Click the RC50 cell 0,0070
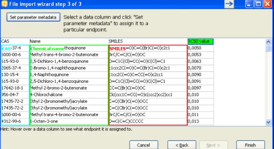The height and width of the screenshot is (149, 274). click(x=200, y=68)
